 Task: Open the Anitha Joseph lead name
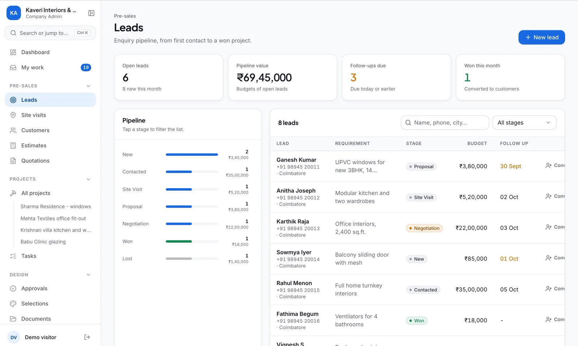[296, 191]
